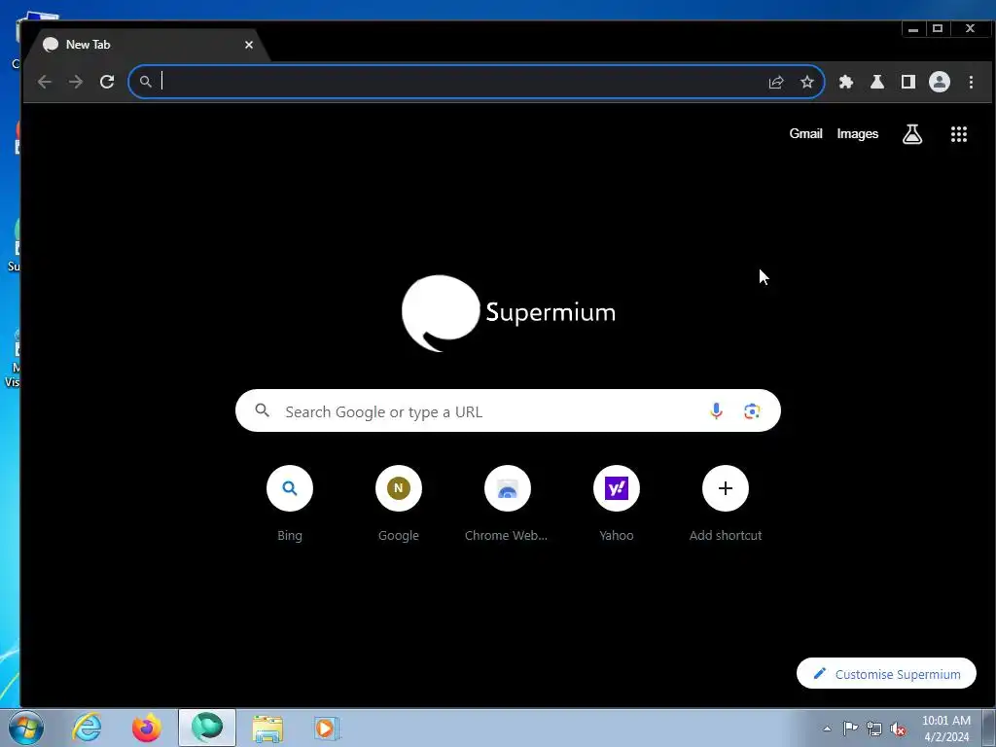Viewport: 996px width, 747px height.
Task: Show hidden system tray icons
Action: pyautogui.click(x=827, y=729)
